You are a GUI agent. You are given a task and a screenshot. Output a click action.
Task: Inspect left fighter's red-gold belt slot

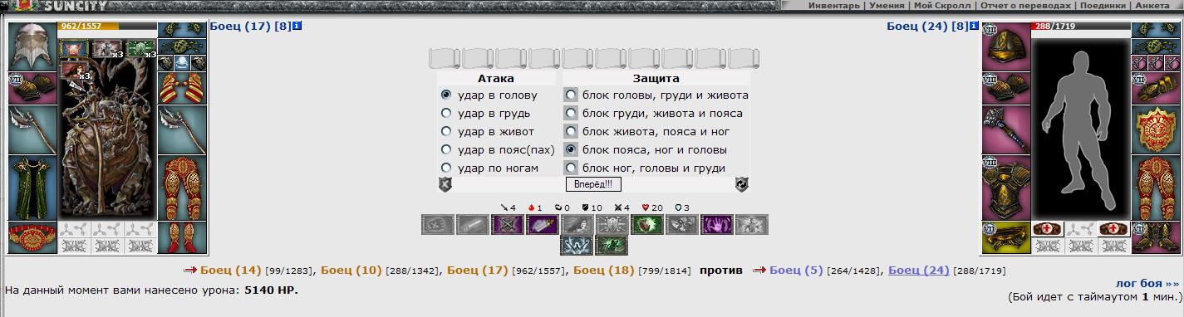coord(32,237)
